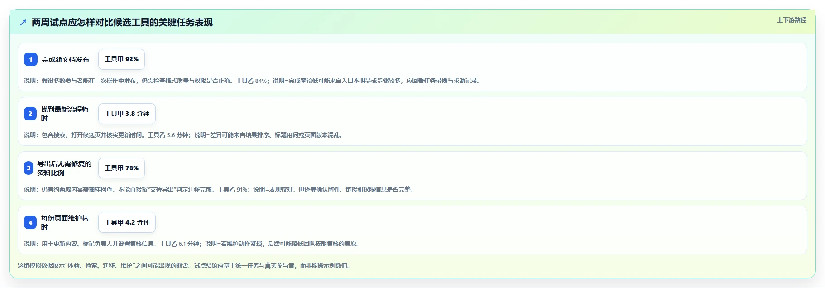The height and width of the screenshot is (288, 825).
Task: Click the 每份页面维护耗时 row label
Action: pyautogui.click(x=65, y=222)
